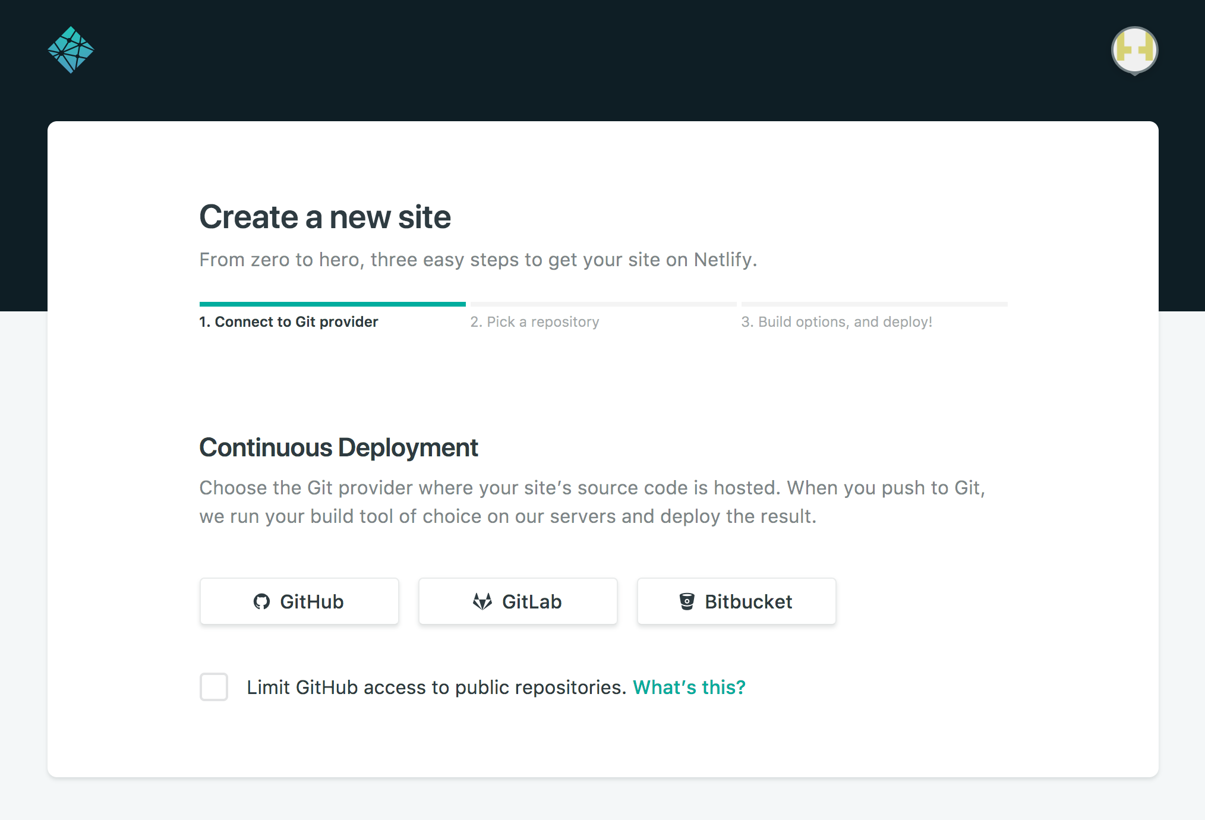Select the Bitbucket provider button
1205x820 pixels.
point(736,601)
